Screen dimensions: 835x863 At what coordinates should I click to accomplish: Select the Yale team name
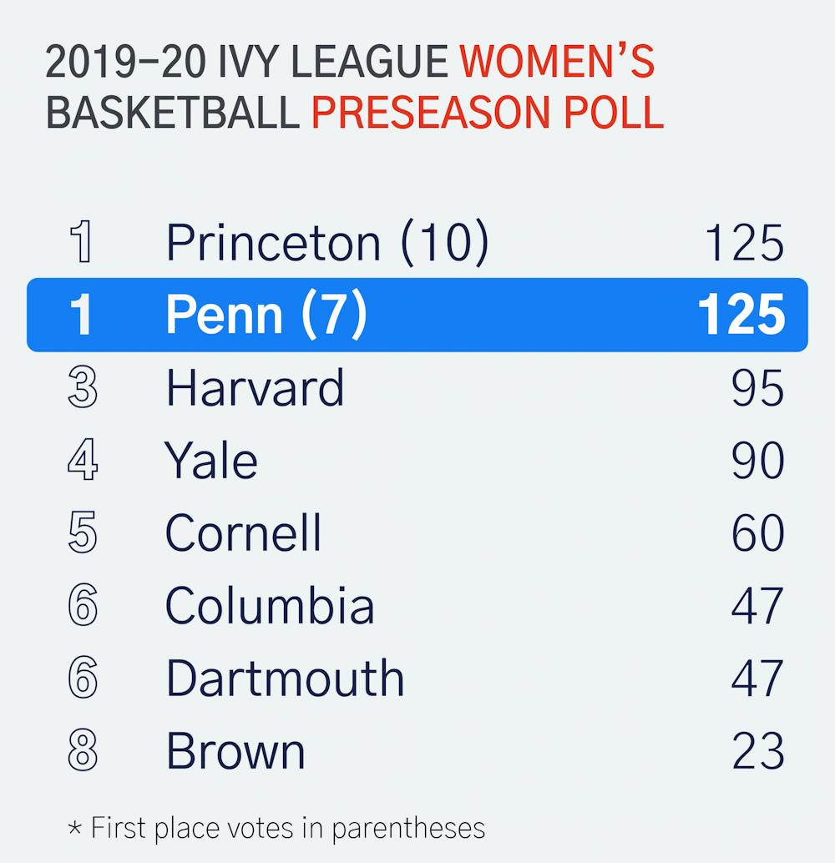[x=211, y=461]
